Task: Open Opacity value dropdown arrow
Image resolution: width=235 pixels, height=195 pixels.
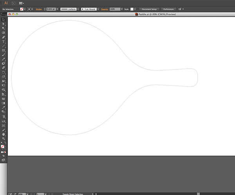Action: coord(122,9)
